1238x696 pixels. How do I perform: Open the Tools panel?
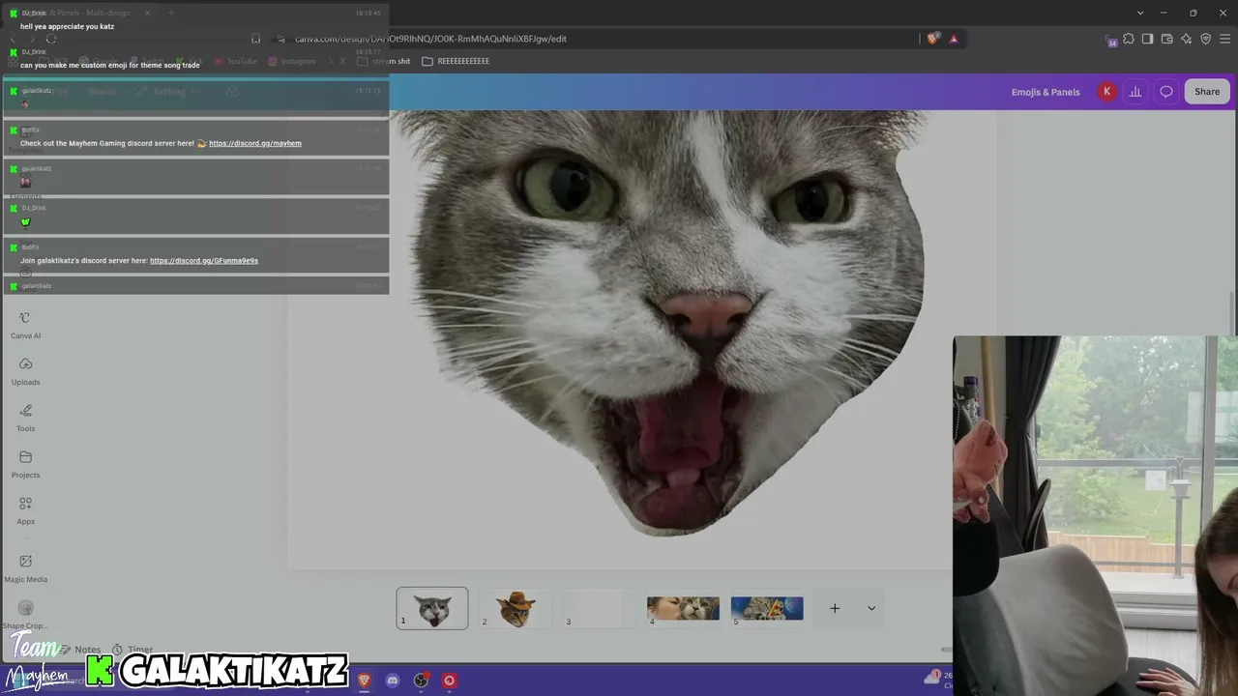25,419
